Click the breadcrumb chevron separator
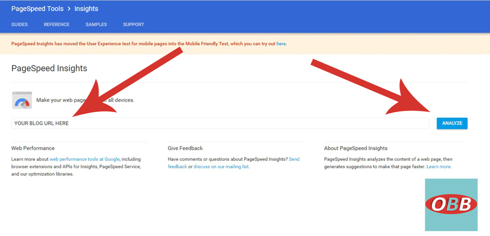 (69, 9)
